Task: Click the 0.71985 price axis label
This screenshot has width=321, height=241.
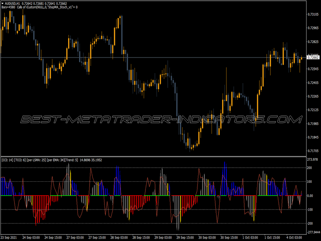Action: (313, 124)
